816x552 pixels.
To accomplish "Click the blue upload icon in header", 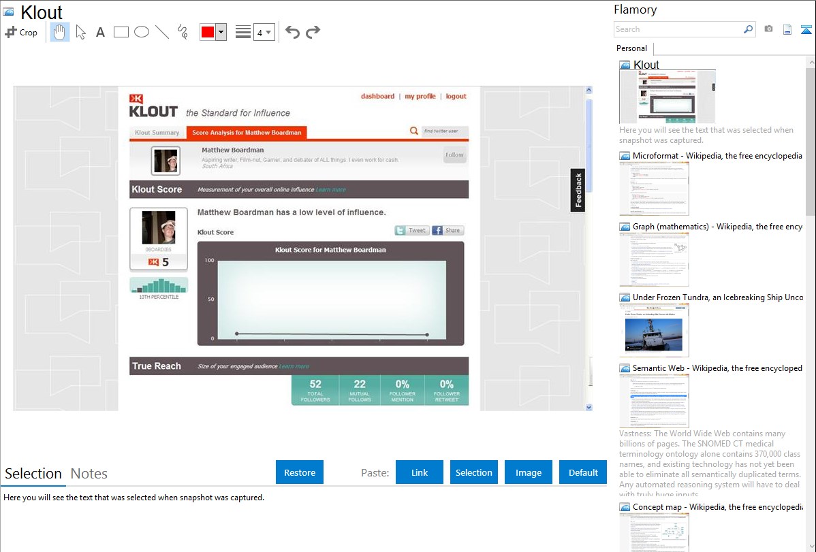I will [806, 29].
